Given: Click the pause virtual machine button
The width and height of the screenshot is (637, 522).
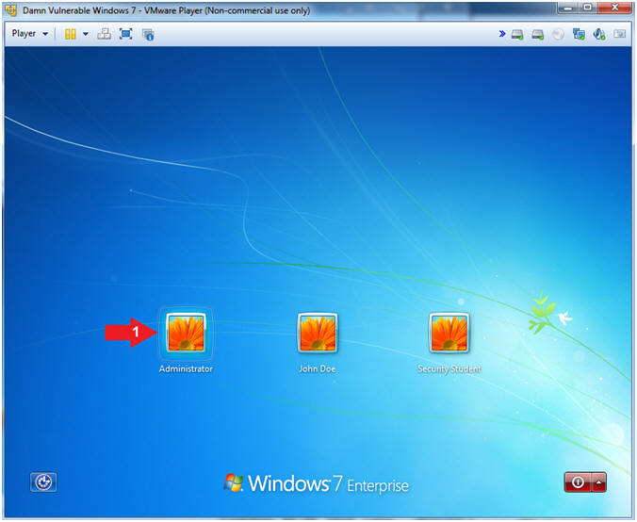Looking at the screenshot, I should 71,34.
